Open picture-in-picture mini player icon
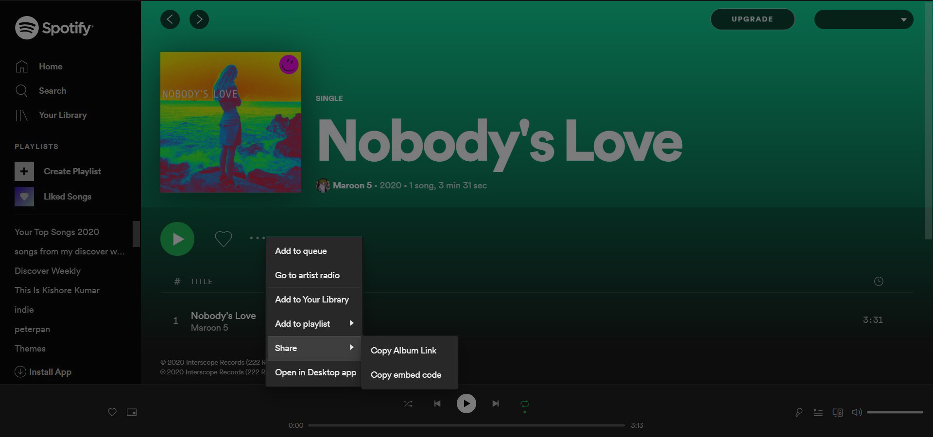Image resolution: width=933 pixels, height=437 pixels. point(132,412)
